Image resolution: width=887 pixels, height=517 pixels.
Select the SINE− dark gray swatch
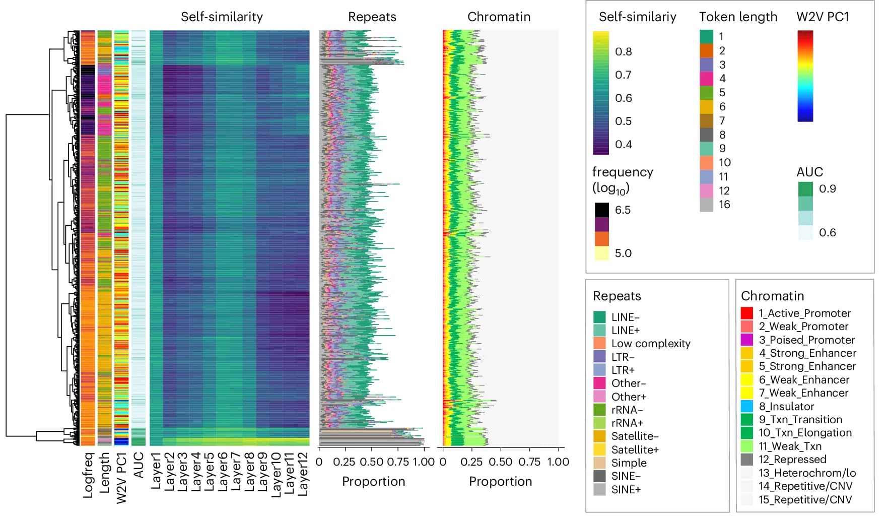tap(599, 476)
